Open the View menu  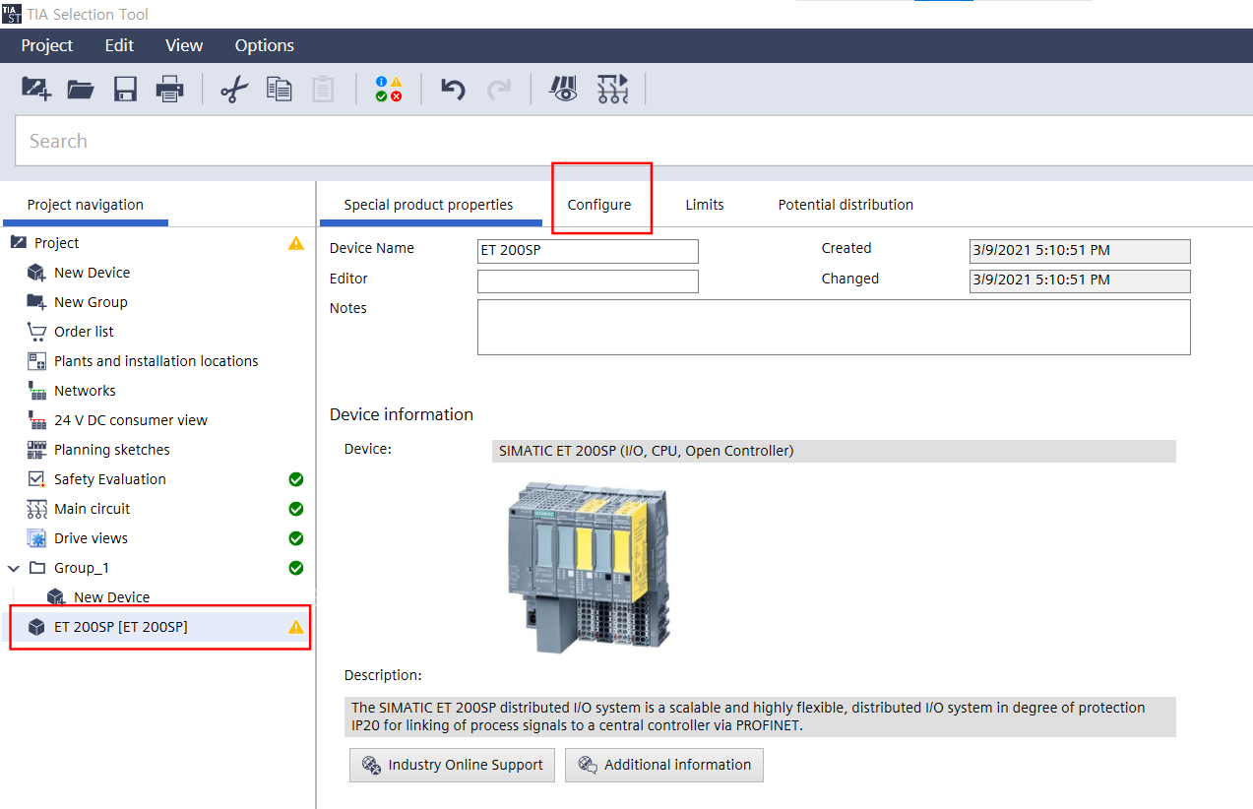click(184, 45)
